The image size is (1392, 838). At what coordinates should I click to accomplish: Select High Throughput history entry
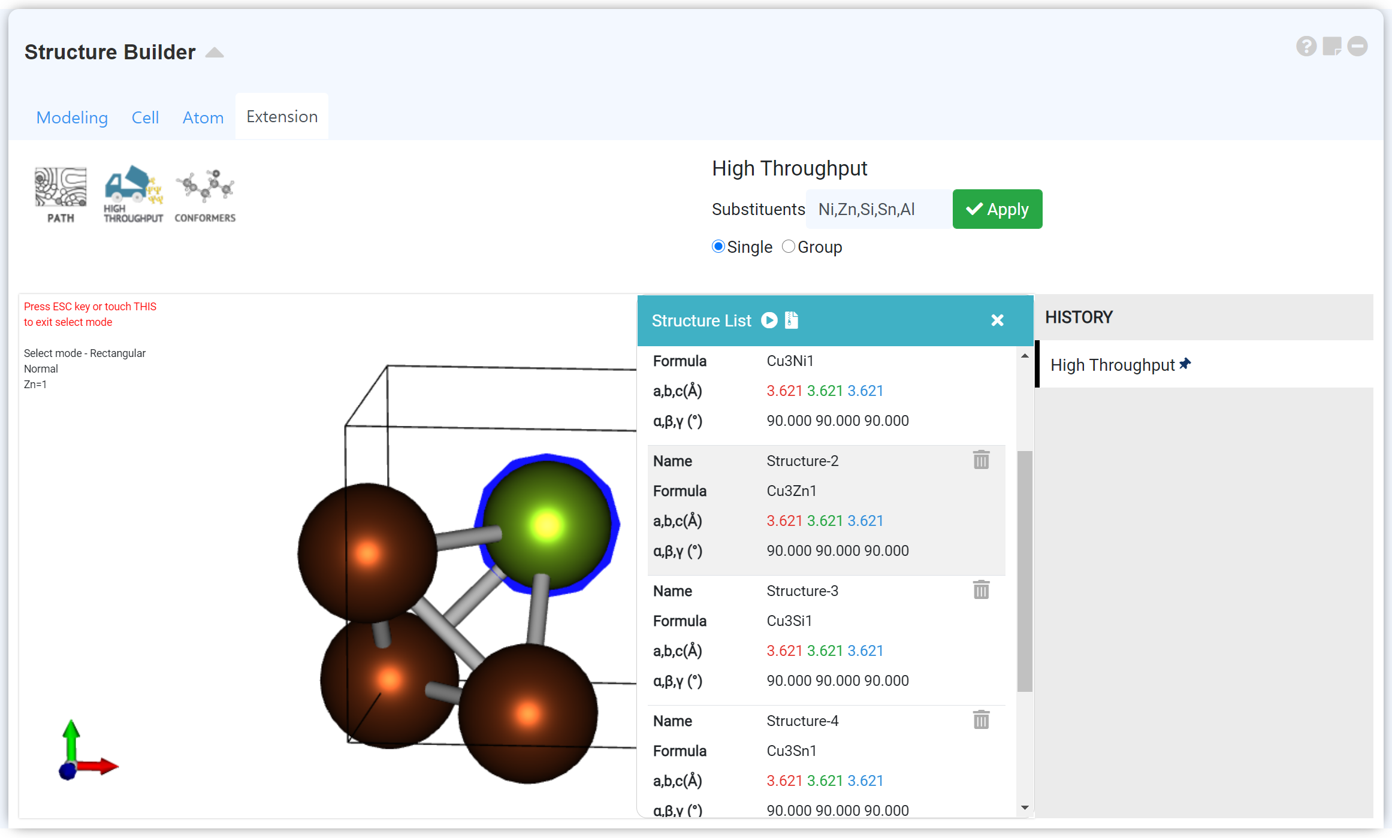(1112, 365)
